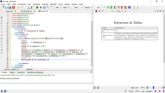Click the Cut scissors icon
This screenshot has width=165, height=93.
(29, 7)
